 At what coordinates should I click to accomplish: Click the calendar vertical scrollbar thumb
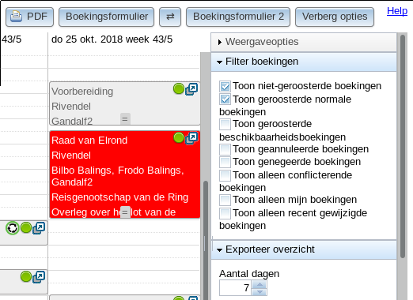(206, 241)
